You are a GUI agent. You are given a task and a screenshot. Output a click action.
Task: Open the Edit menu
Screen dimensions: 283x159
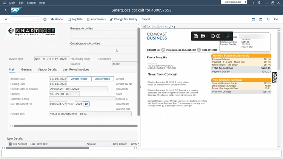(21, 3)
